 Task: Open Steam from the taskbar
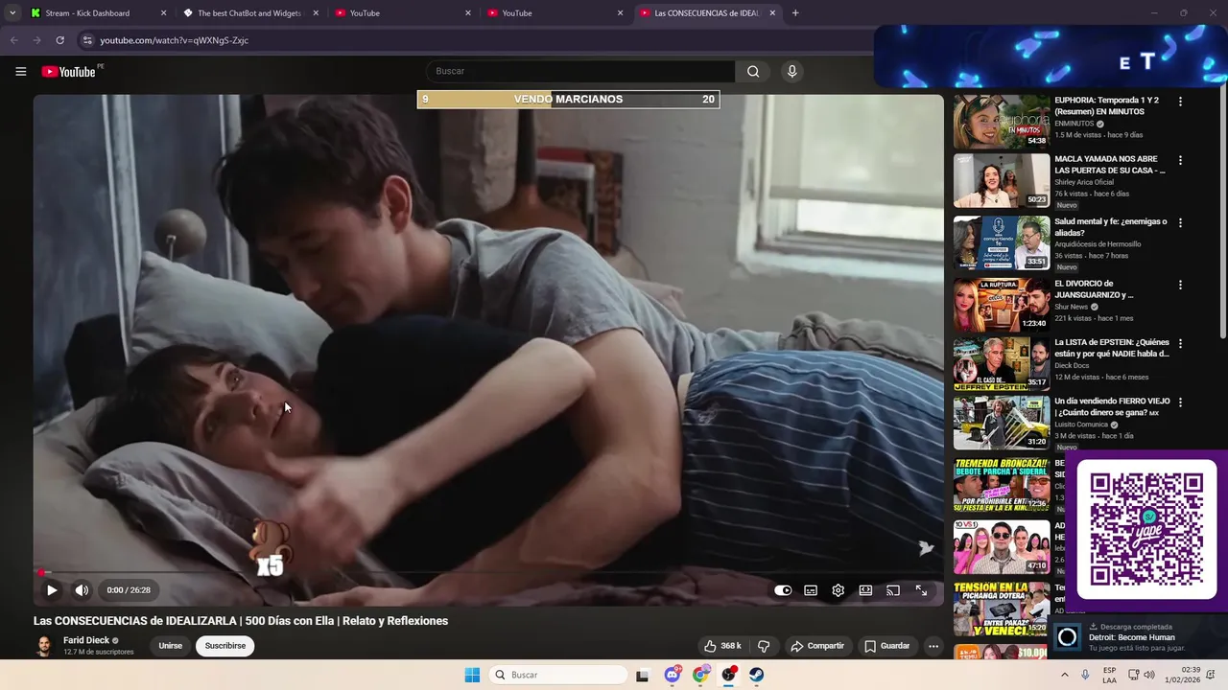(757, 675)
